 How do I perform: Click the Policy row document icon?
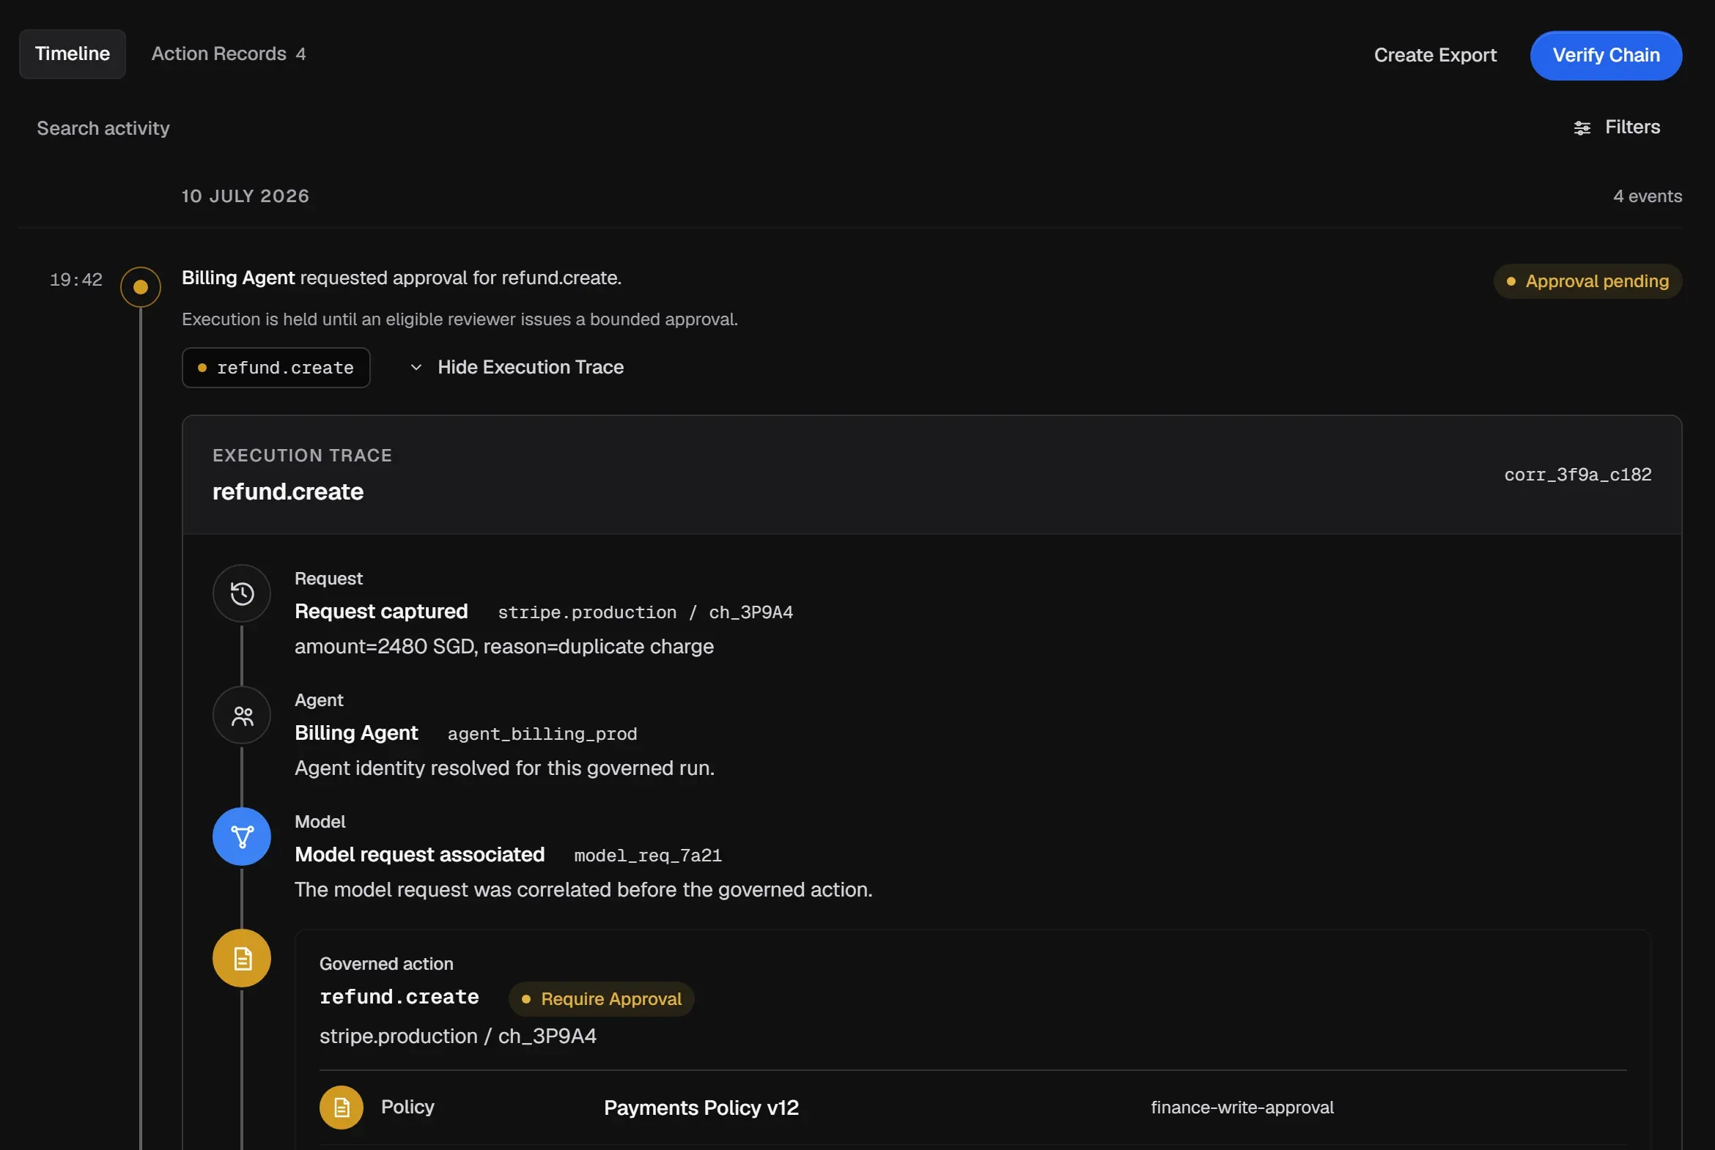coord(342,1107)
